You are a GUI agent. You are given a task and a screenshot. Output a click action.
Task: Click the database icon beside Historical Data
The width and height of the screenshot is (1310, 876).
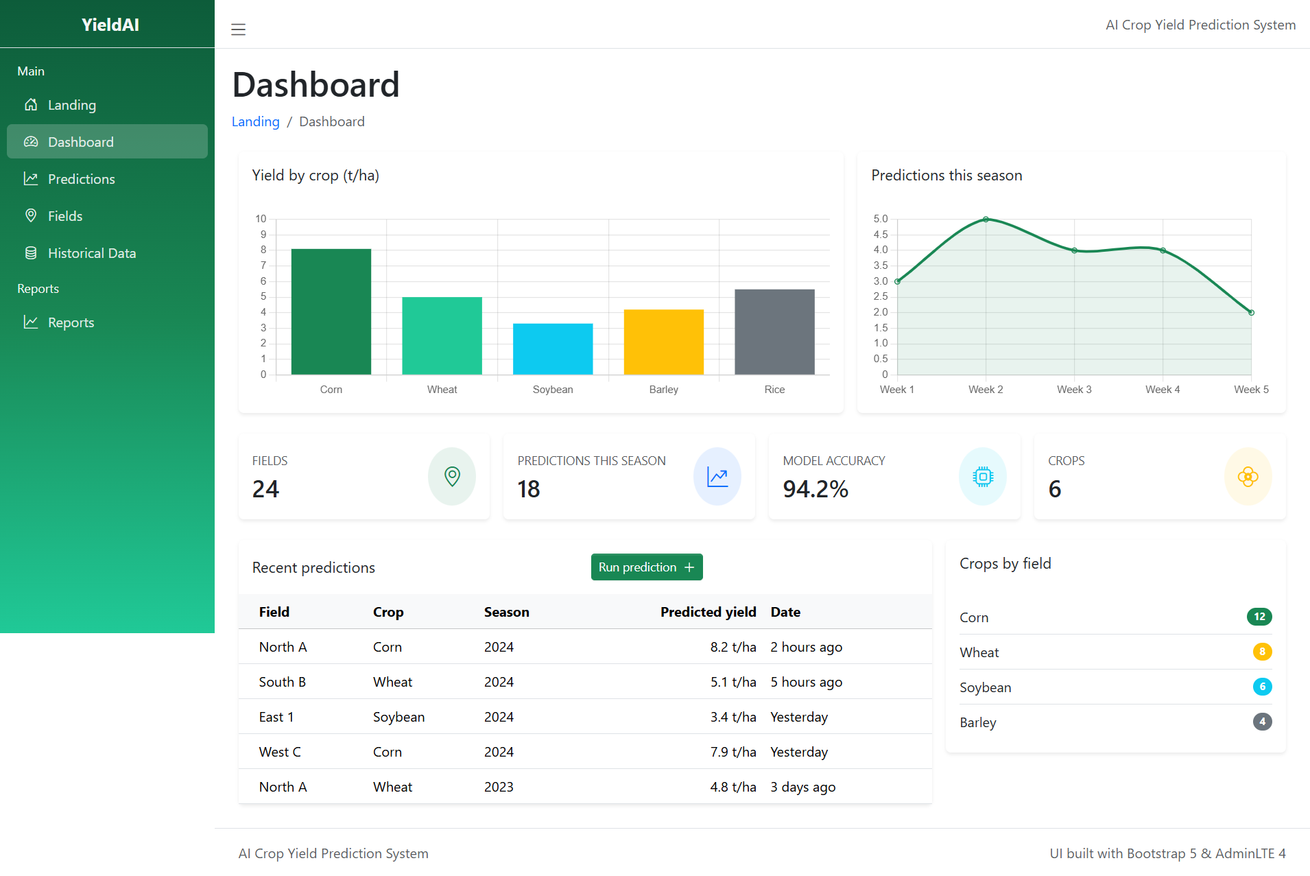click(31, 253)
